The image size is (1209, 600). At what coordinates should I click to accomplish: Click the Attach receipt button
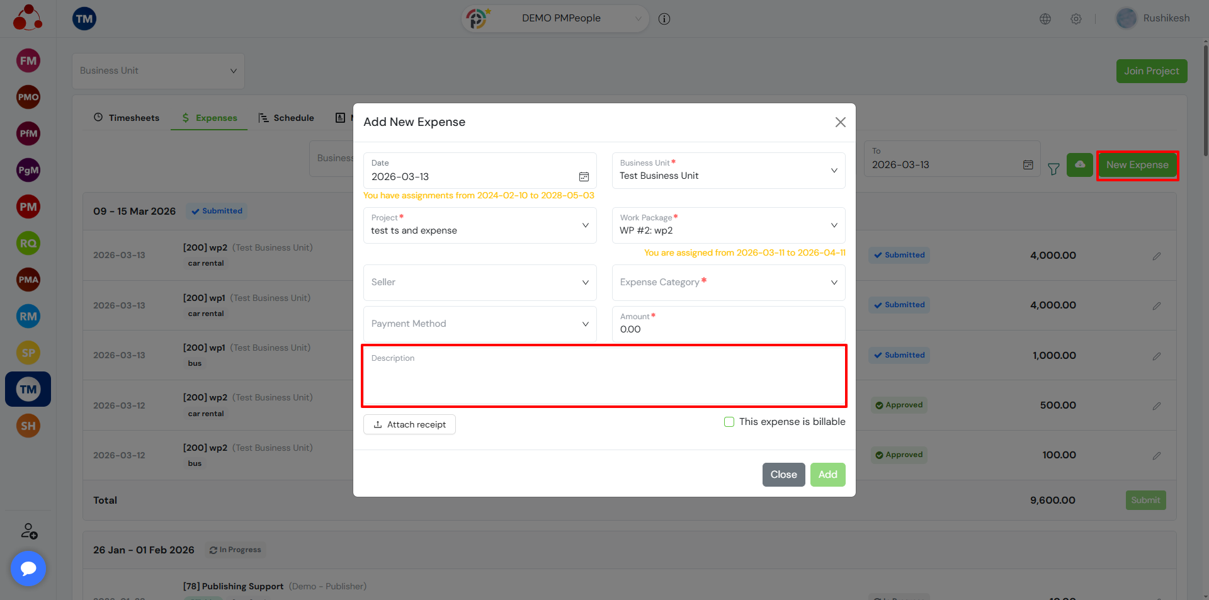click(409, 424)
